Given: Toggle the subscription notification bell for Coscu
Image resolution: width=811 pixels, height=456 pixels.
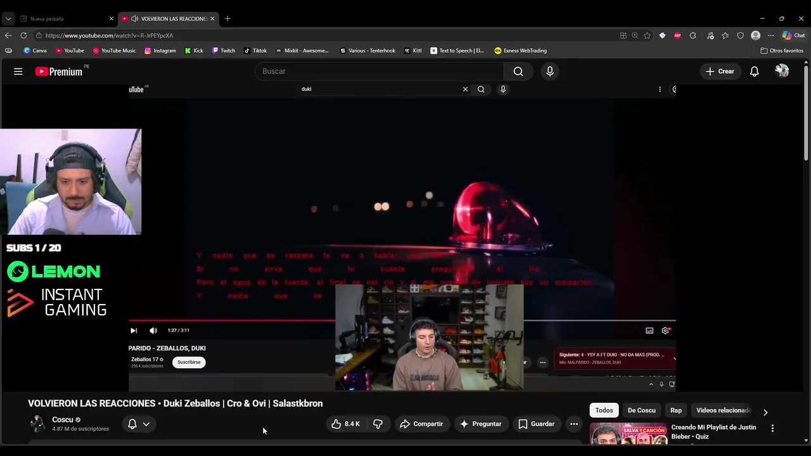Looking at the screenshot, I should click(132, 424).
